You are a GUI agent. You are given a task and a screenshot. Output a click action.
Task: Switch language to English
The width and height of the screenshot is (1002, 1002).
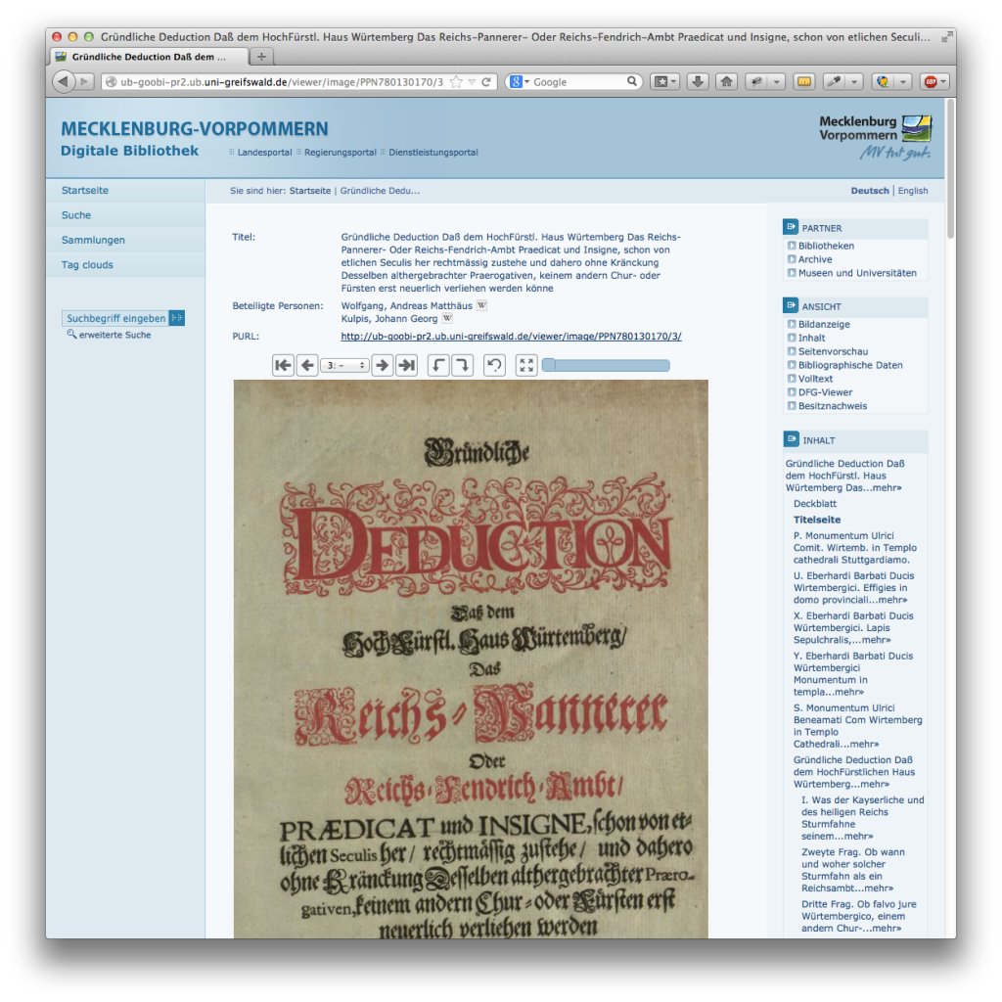[913, 191]
